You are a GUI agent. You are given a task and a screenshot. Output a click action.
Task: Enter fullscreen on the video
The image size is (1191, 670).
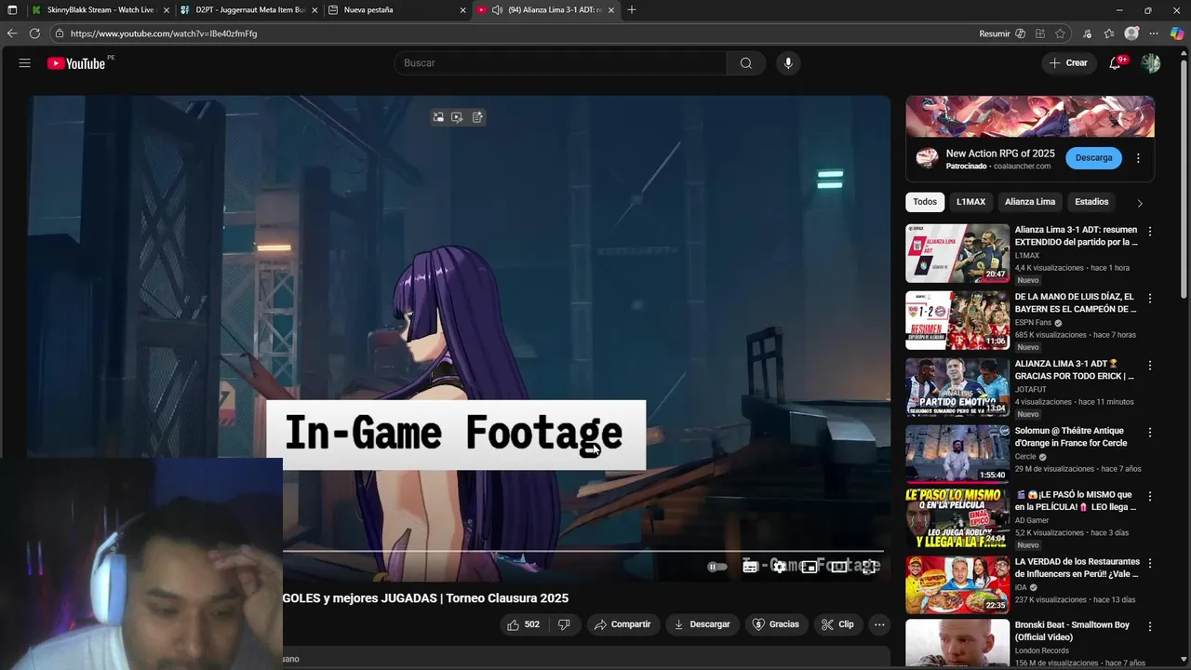(x=869, y=567)
